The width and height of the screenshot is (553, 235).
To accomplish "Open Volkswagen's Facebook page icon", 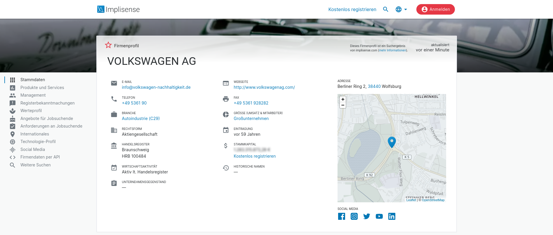I will (341, 216).
